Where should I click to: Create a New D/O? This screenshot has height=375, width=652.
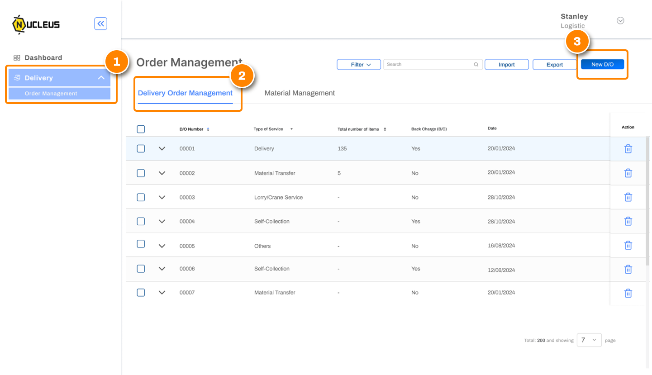click(x=602, y=64)
